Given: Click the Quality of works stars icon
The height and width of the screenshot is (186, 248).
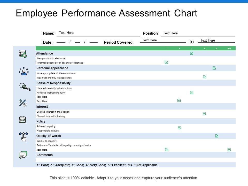Looking at the screenshot, I should point(24,137).
